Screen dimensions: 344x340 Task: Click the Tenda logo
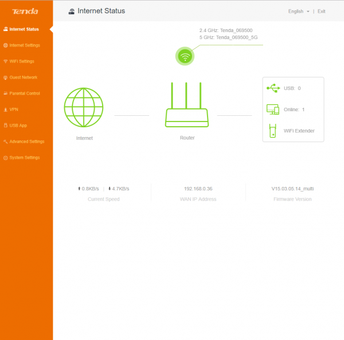click(25, 11)
